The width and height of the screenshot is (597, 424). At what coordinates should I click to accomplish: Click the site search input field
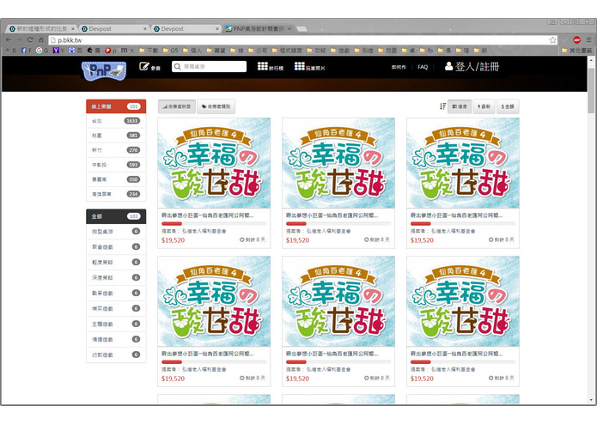[x=209, y=67]
